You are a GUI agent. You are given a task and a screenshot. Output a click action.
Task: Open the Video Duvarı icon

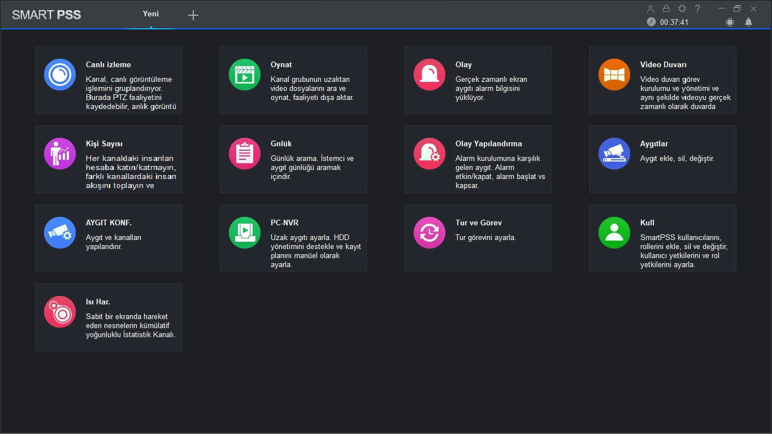coord(614,75)
